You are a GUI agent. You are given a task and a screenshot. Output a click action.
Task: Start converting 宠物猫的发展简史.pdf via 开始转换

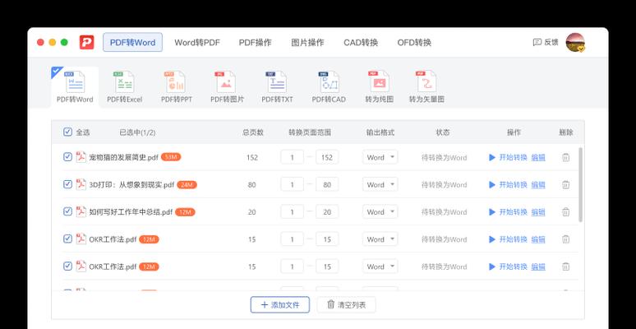point(509,157)
